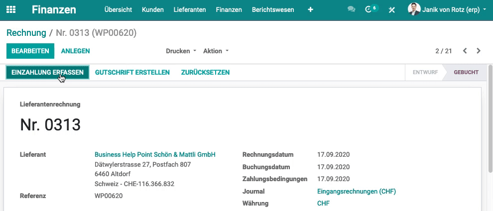Open the discuss chat bubbles icon

click(352, 9)
